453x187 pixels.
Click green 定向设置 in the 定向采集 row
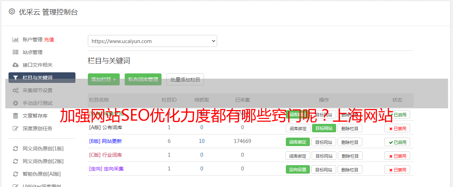pyautogui.click(x=298, y=169)
